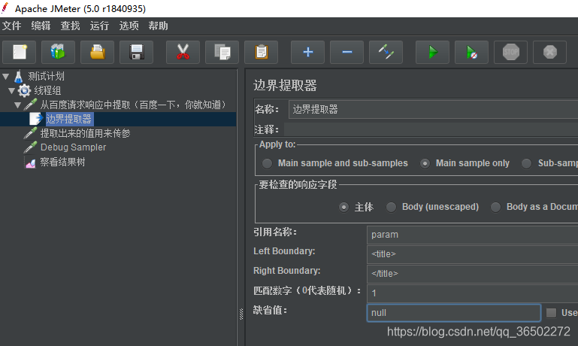Click the New test plan icon

point(20,52)
